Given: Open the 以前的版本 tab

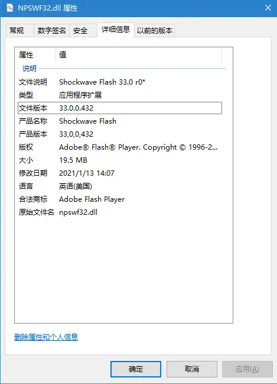Looking at the screenshot, I should coord(155,30).
